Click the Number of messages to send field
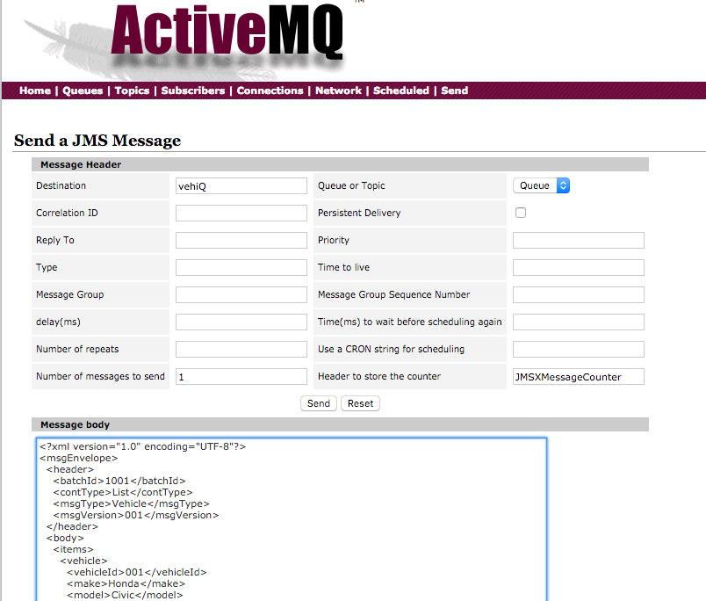Image resolution: width=706 pixels, height=601 pixels. click(241, 377)
